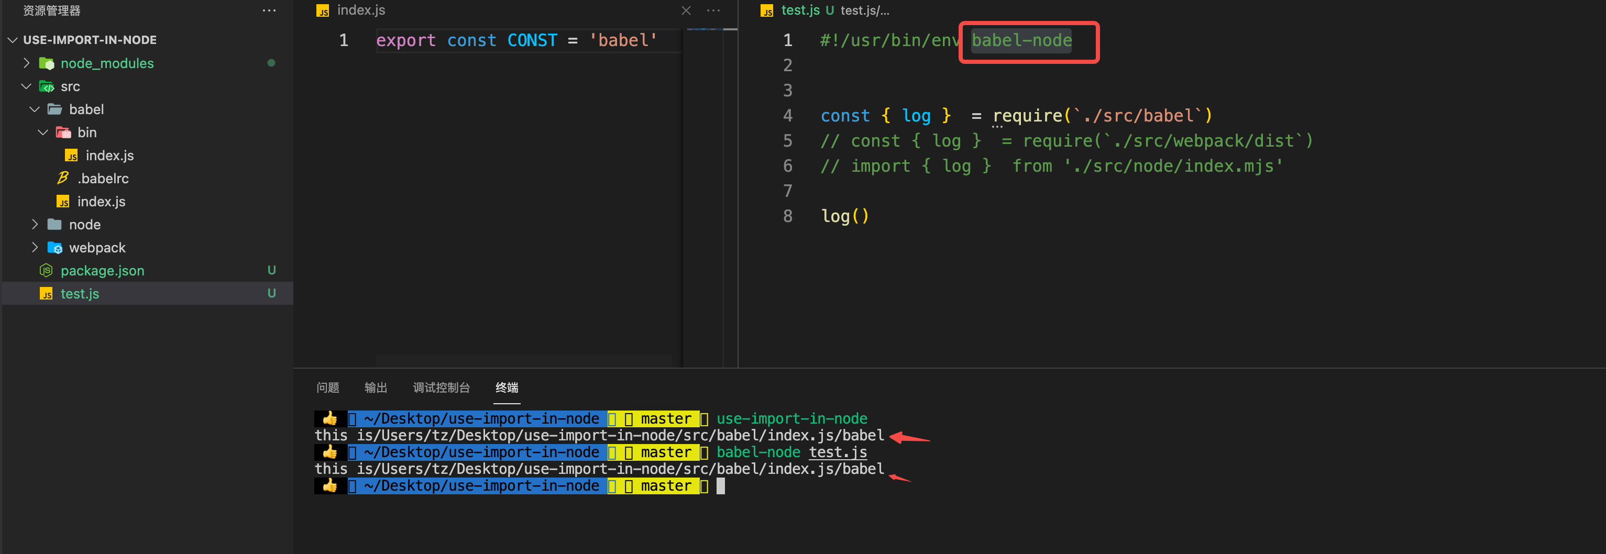Select index.js inside the bin folder
The width and height of the screenshot is (1606, 554).
(x=109, y=155)
